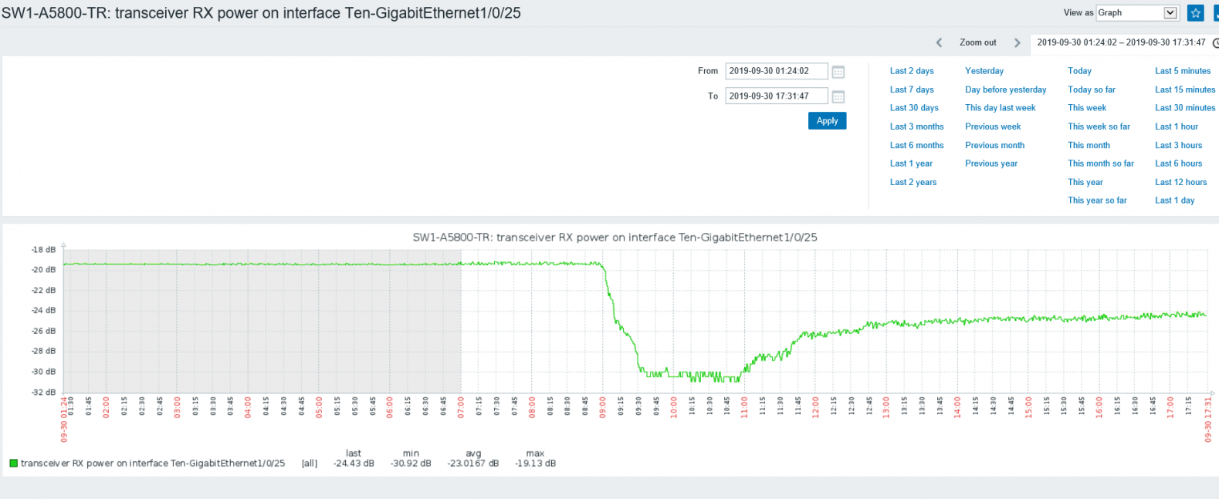This screenshot has width=1219, height=499.
Task: Select This year so far range
Action: coord(1097,201)
